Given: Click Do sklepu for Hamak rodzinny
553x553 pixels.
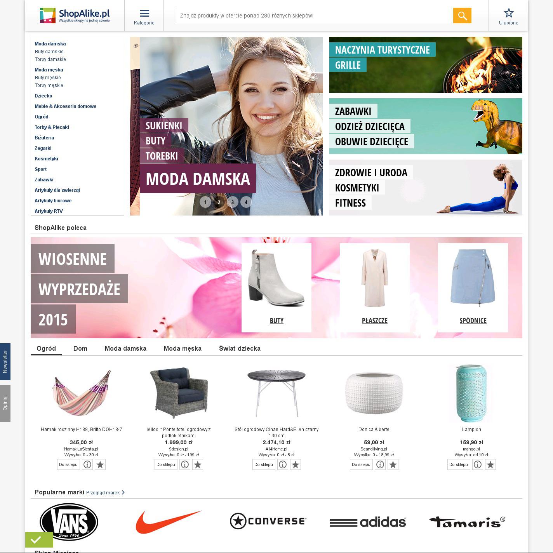Looking at the screenshot, I should pos(68,464).
